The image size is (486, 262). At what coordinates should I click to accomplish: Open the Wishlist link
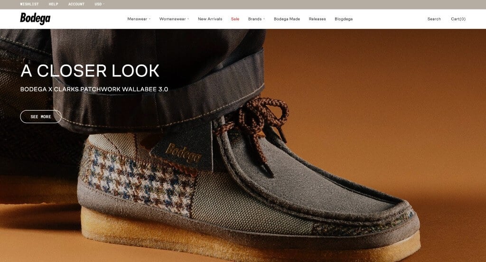29,4
